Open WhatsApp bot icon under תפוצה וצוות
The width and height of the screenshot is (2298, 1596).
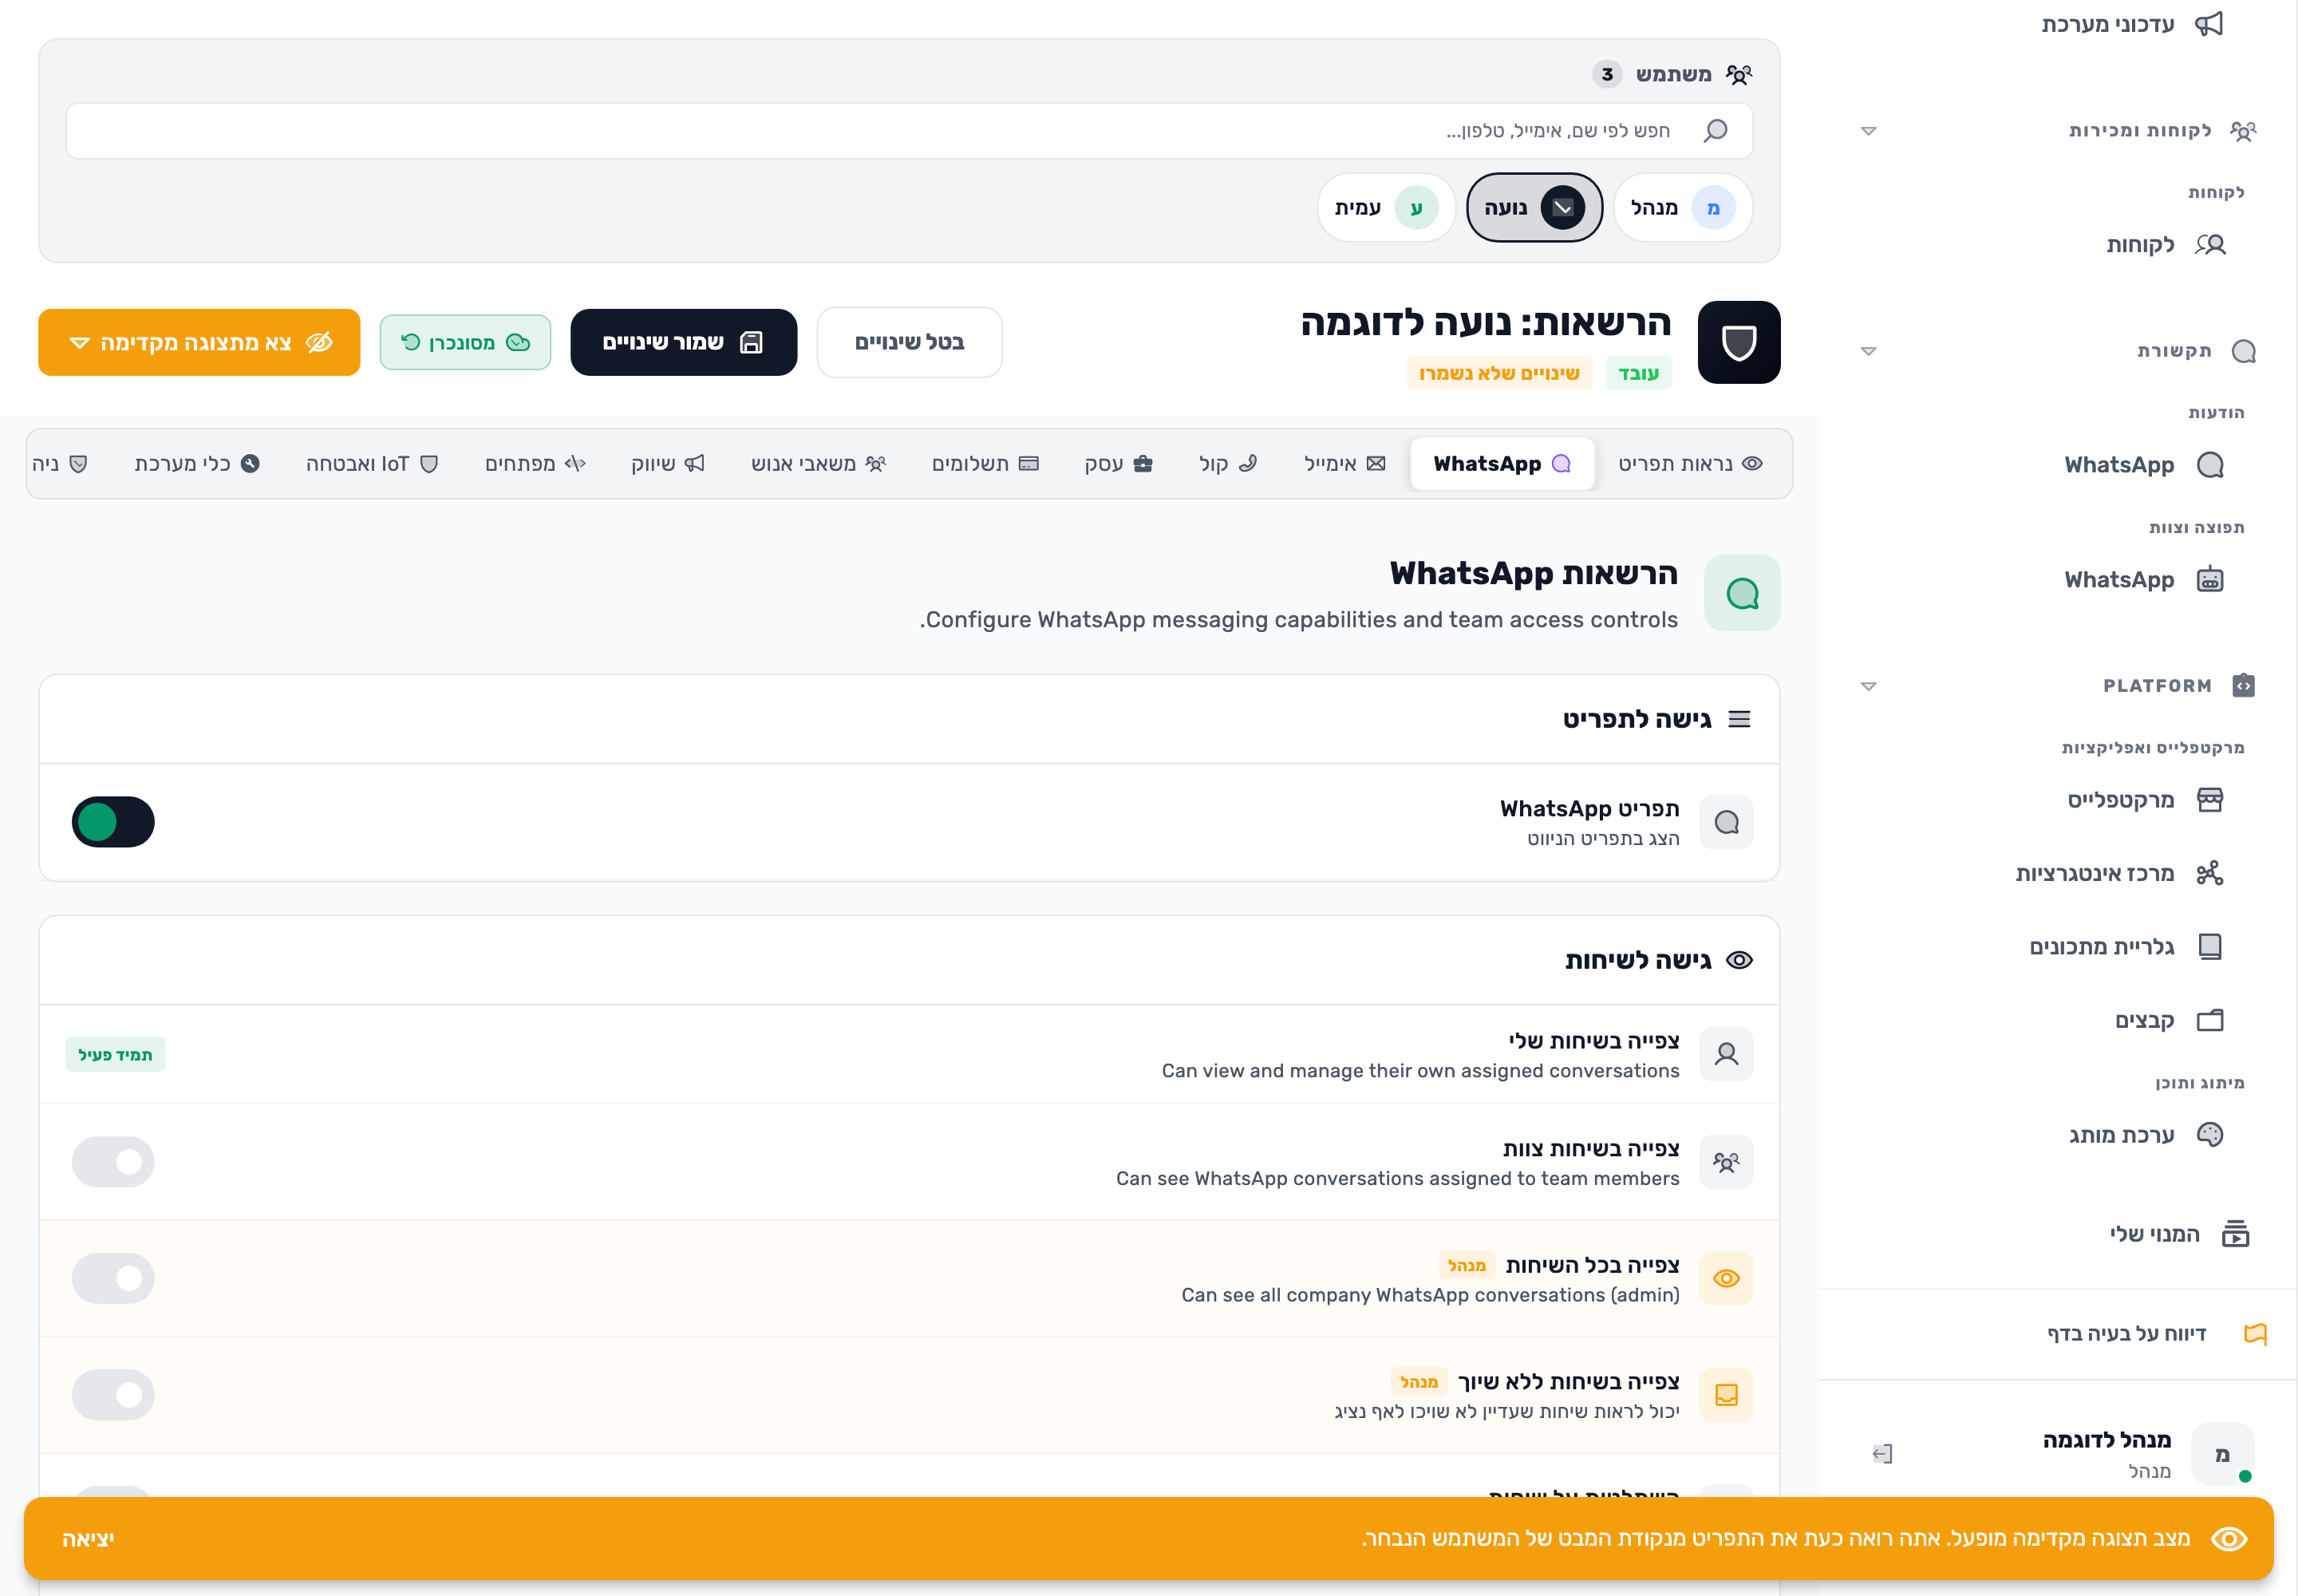2210,580
